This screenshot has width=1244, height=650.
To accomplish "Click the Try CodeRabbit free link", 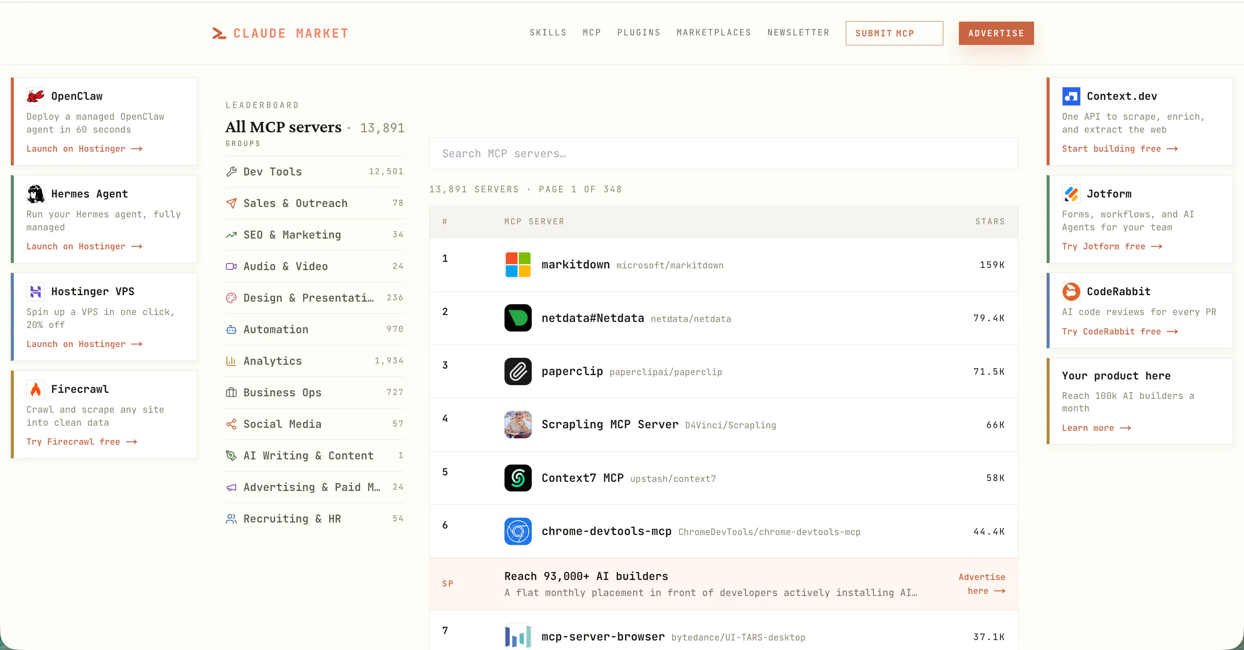I will coord(1120,331).
